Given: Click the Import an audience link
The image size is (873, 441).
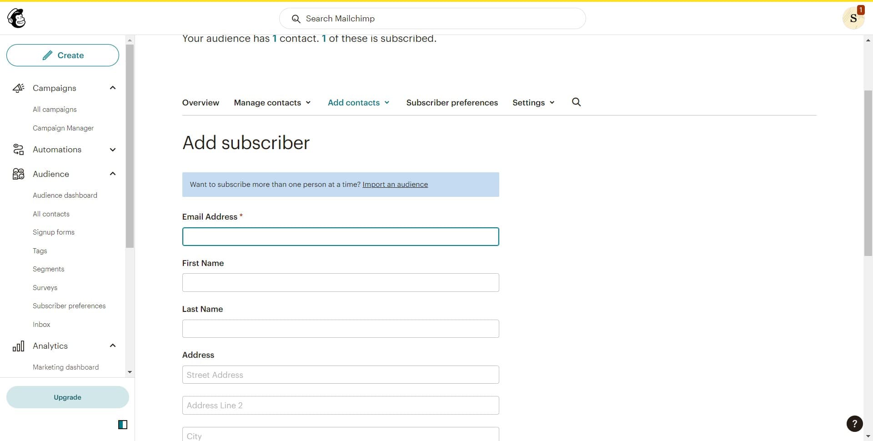Looking at the screenshot, I should pyautogui.click(x=395, y=185).
